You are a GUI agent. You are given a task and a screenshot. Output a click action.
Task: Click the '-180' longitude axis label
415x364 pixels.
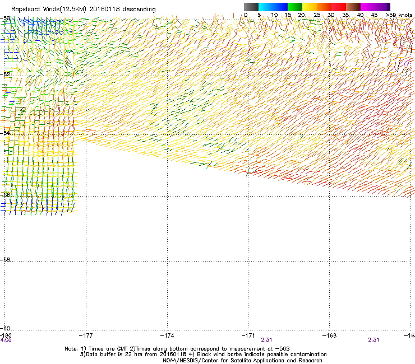[6, 335]
